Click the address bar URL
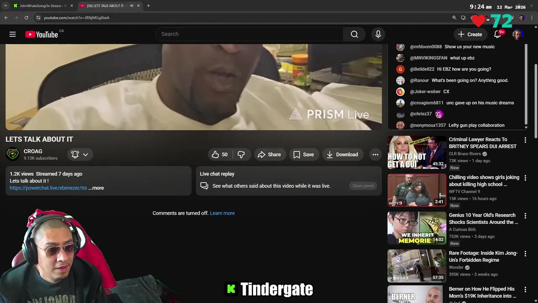The image size is (538, 303). 76,18
